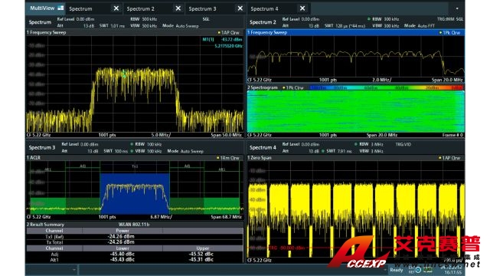Close the Spectrum 4 tab
Screen dimensions: 490x276
pyautogui.click(x=302, y=8)
